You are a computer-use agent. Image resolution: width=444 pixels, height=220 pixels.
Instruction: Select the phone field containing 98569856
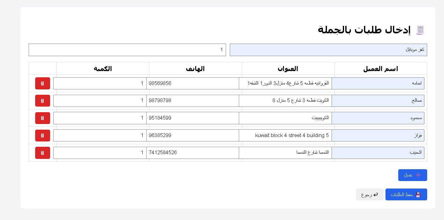(193, 83)
